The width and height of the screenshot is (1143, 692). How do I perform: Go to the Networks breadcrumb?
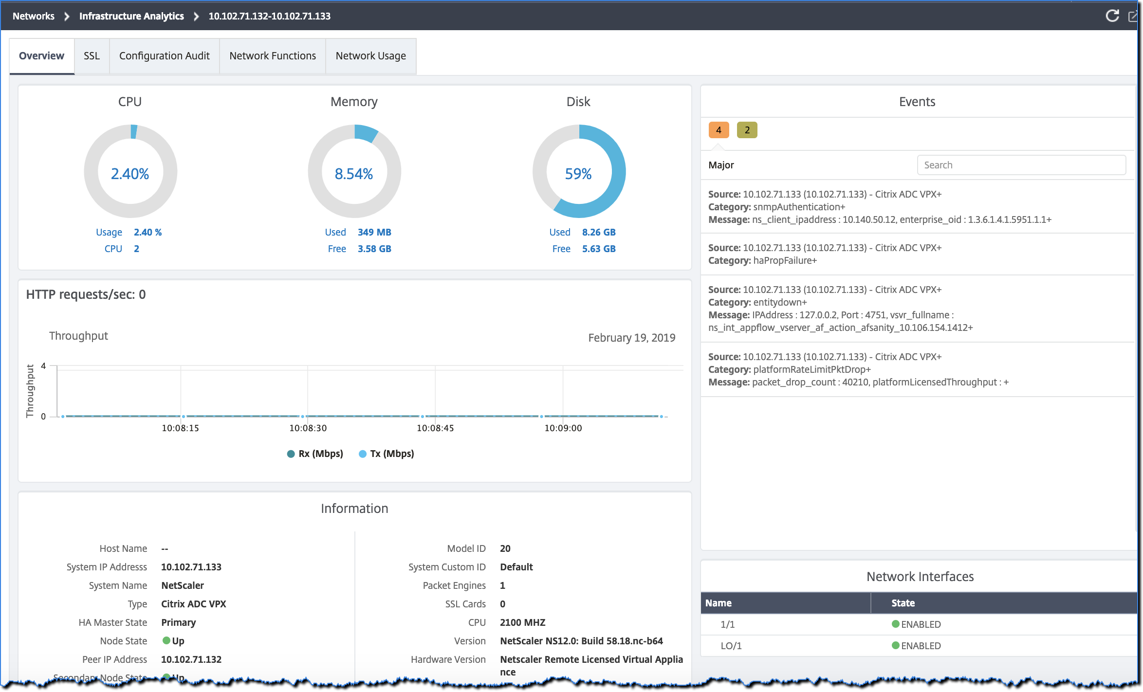[34, 16]
